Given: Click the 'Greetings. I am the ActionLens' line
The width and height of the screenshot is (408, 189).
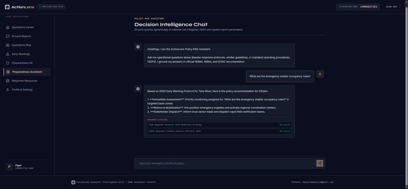Looking at the screenshot, I should (x=179, y=49).
